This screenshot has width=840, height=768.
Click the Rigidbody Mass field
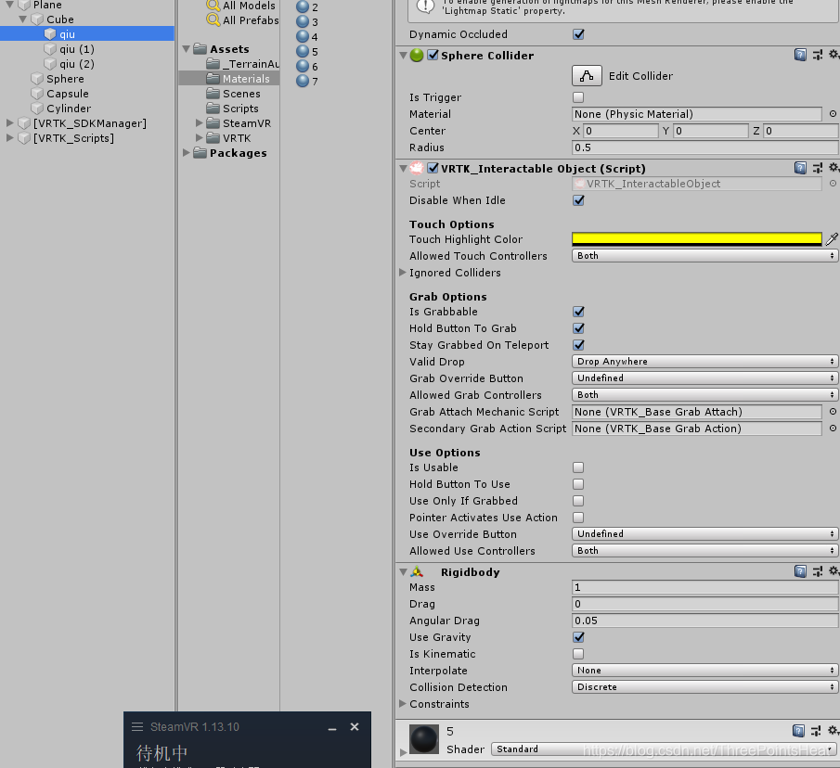point(705,587)
